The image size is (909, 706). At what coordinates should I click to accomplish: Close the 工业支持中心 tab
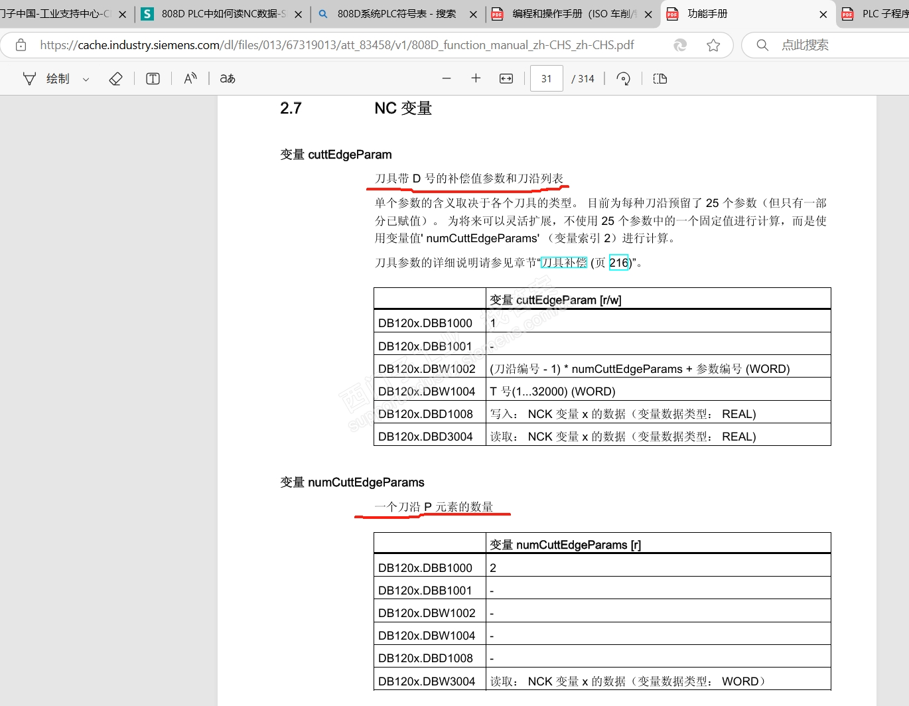pyautogui.click(x=122, y=14)
